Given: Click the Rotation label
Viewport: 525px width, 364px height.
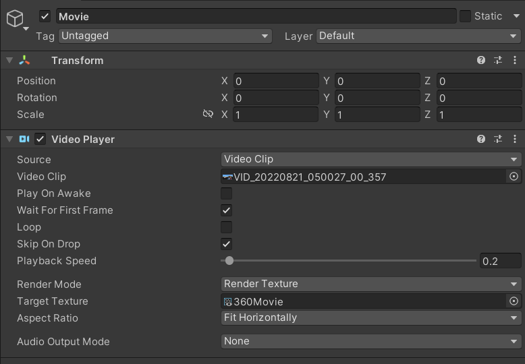Looking at the screenshot, I should coord(37,98).
